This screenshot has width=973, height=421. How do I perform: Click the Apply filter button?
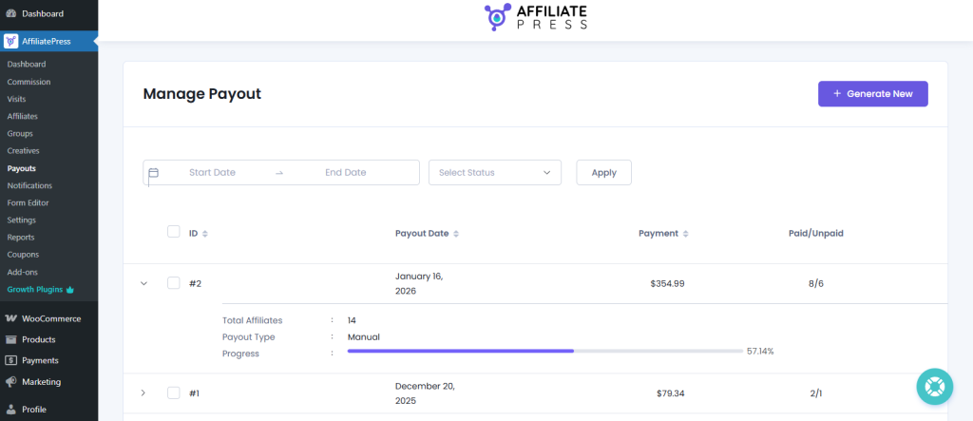pyautogui.click(x=603, y=173)
